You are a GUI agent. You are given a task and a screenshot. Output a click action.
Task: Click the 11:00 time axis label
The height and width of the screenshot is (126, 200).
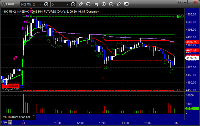[x=57, y=123]
